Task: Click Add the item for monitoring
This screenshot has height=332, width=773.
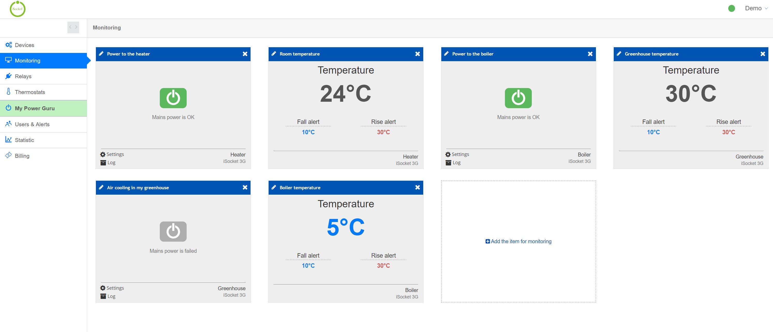Action: tap(518, 241)
